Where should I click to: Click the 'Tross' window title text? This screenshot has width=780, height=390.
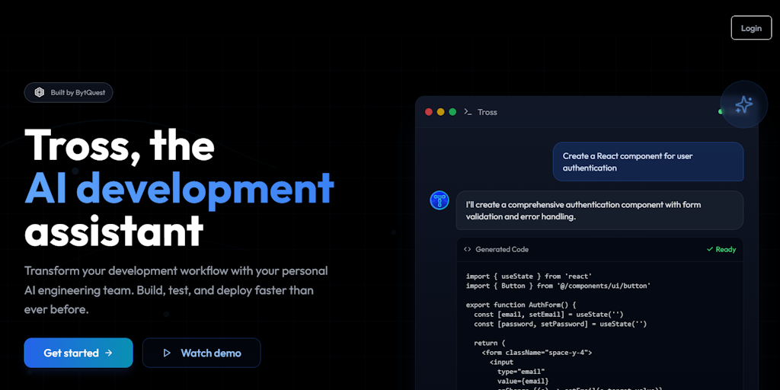(x=487, y=112)
